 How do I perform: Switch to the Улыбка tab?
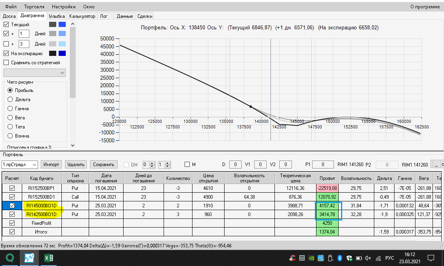click(57, 16)
